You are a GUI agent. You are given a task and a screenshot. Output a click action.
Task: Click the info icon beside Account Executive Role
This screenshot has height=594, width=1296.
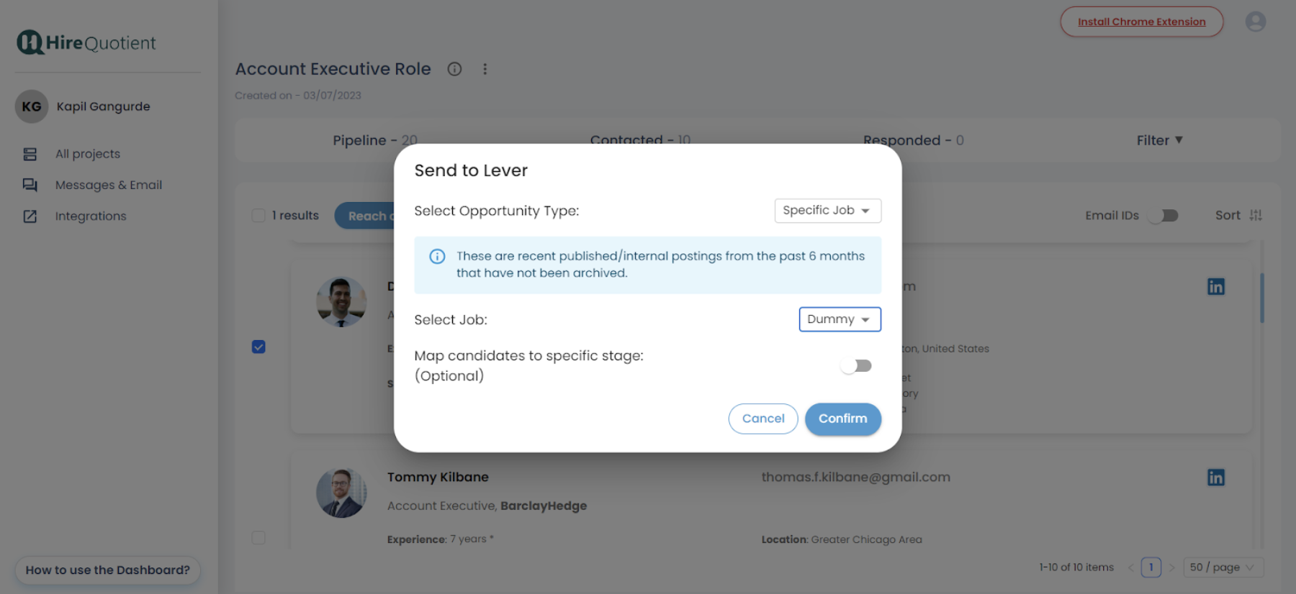point(454,69)
